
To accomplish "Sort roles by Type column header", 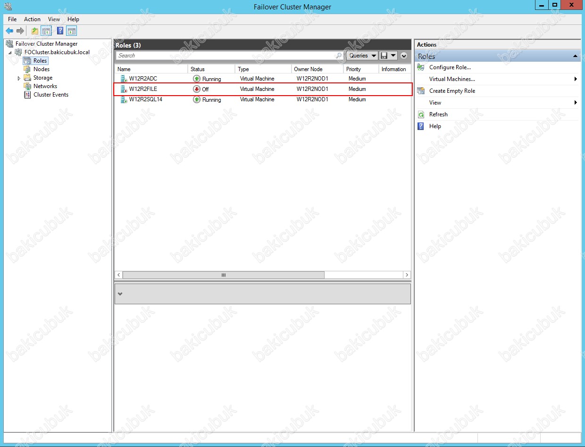I will [263, 69].
